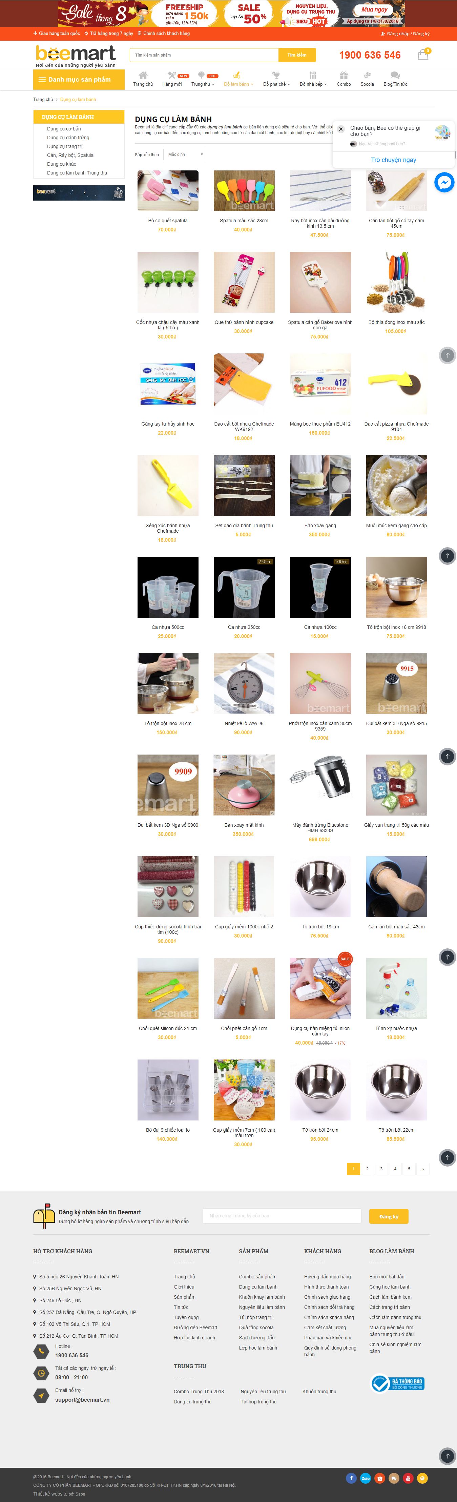Open the Mặc định sort dropdown

pos(185,155)
